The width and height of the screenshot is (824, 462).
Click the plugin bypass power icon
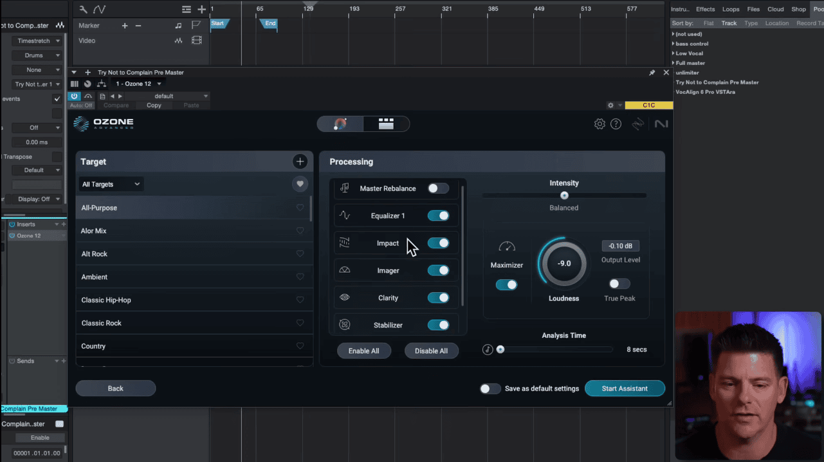[x=76, y=95]
